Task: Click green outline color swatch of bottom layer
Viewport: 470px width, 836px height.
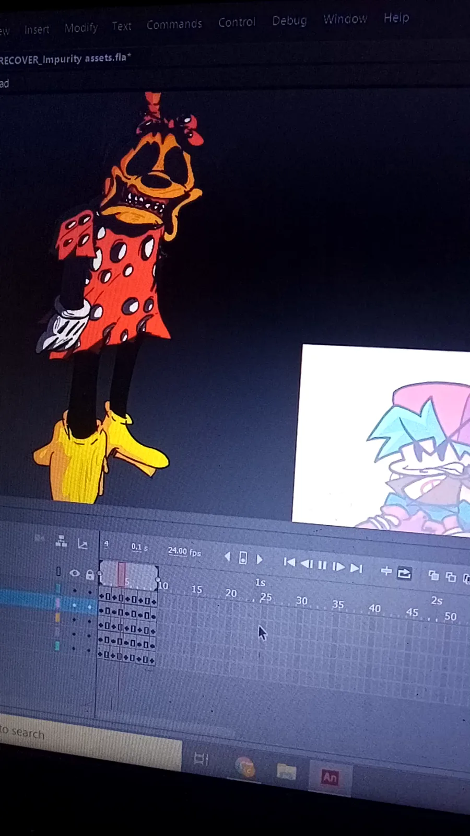Action: (x=57, y=646)
